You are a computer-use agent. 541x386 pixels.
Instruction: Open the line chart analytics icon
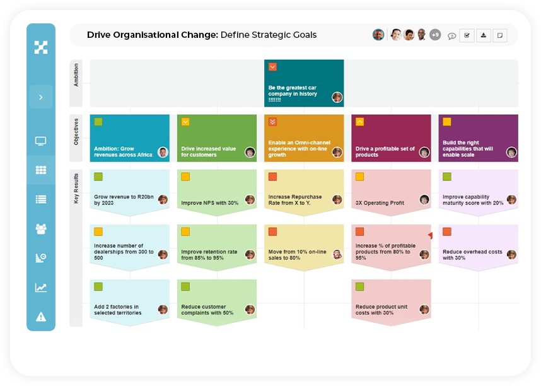click(x=41, y=288)
